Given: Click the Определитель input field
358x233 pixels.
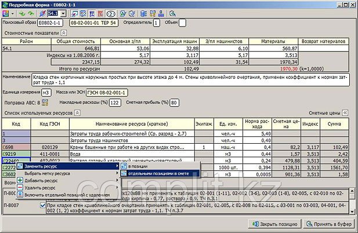Looking at the screenshot, I should (x=157, y=23).
